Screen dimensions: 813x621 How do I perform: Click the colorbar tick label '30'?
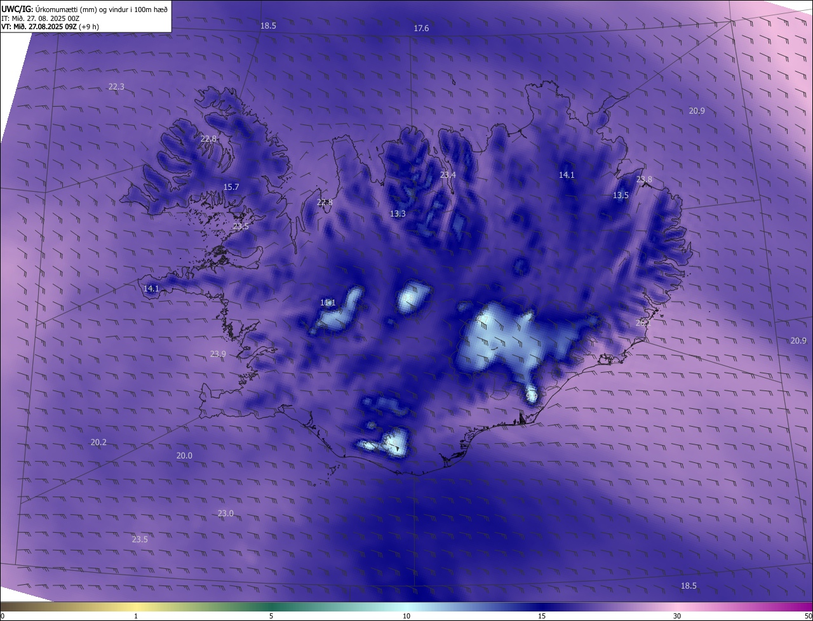(677, 617)
